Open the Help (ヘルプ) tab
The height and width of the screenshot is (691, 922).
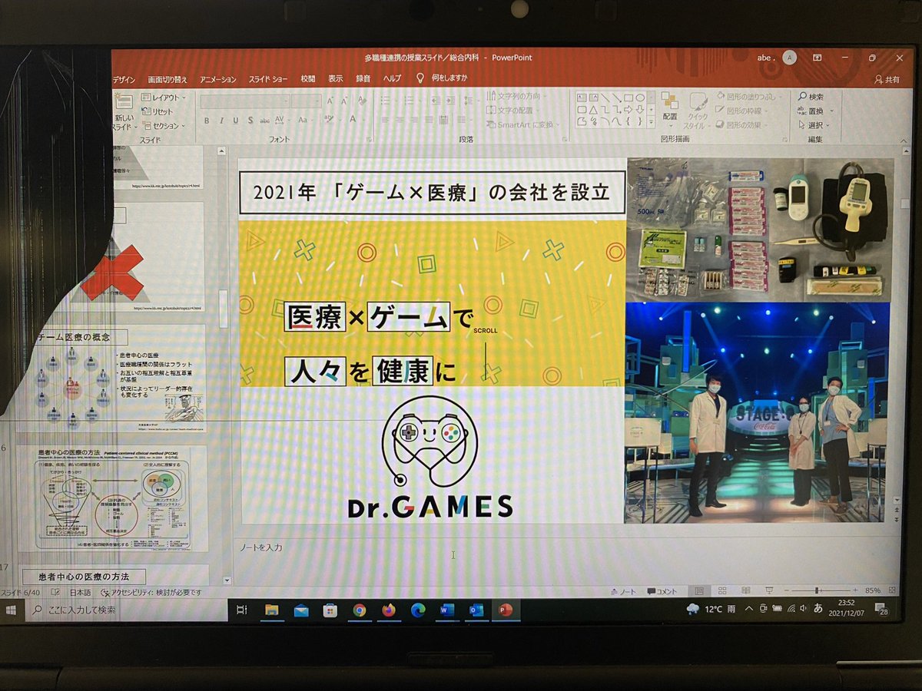click(392, 79)
